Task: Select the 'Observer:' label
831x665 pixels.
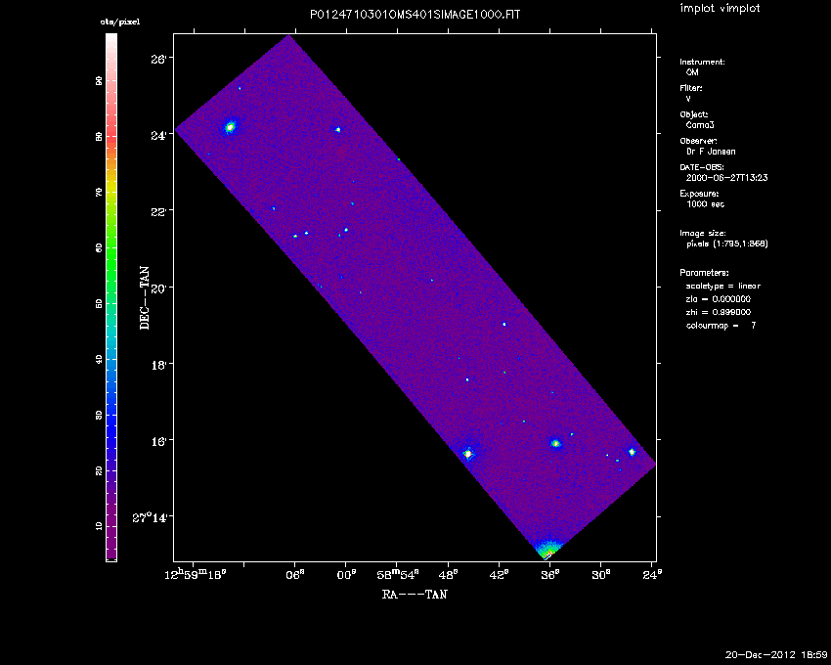Action: click(698, 141)
